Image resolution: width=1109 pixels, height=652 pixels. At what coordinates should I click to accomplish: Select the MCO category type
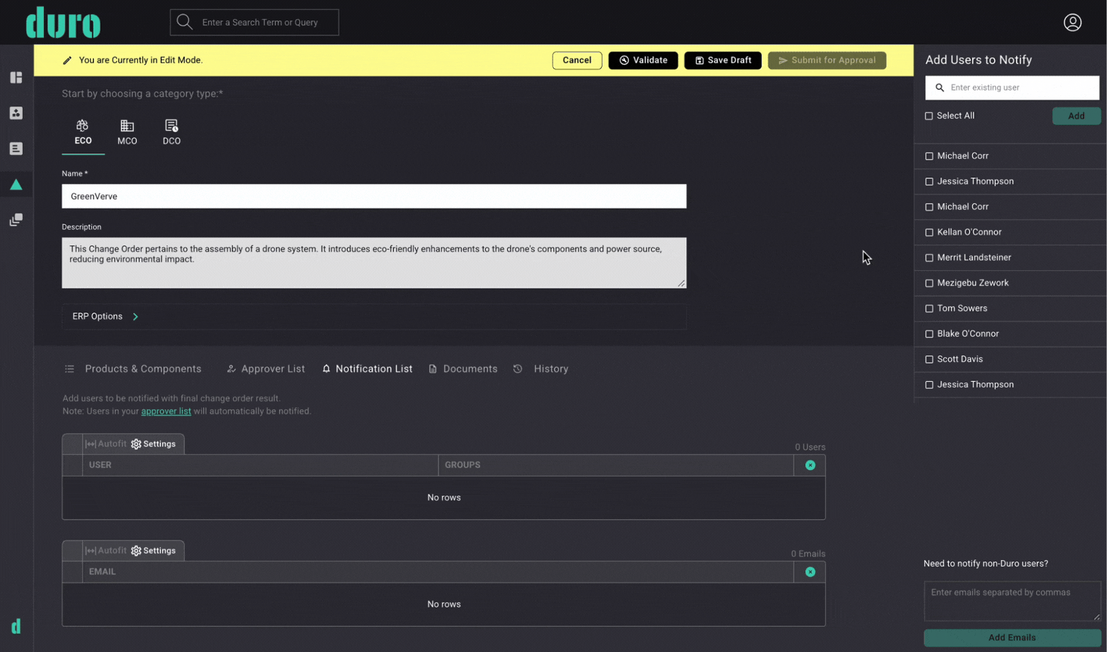click(x=127, y=132)
